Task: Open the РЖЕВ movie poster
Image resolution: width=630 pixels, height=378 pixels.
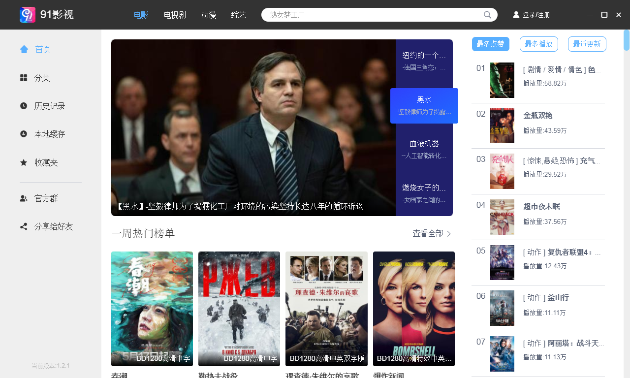Action: coord(239,309)
